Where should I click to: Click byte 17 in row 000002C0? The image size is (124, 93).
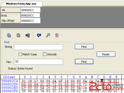[36, 81]
